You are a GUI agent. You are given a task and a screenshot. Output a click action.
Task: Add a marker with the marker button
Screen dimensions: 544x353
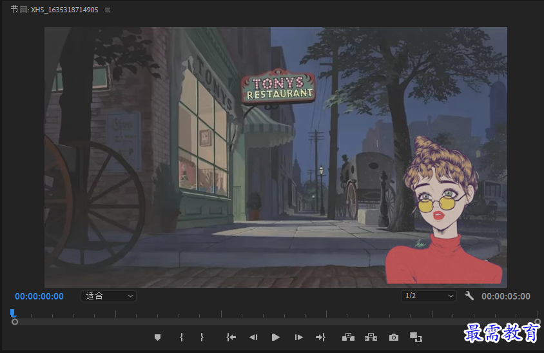157,338
